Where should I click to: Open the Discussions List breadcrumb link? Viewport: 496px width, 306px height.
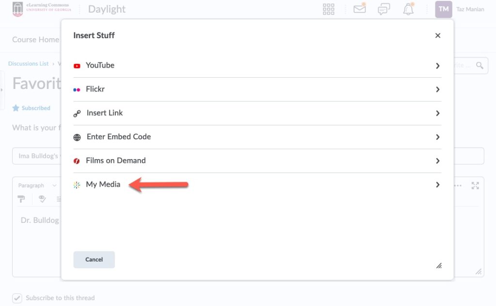pyautogui.click(x=28, y=64)
